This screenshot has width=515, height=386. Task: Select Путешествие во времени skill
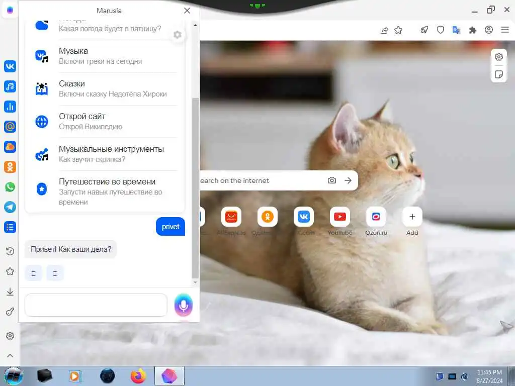(105, 191)
